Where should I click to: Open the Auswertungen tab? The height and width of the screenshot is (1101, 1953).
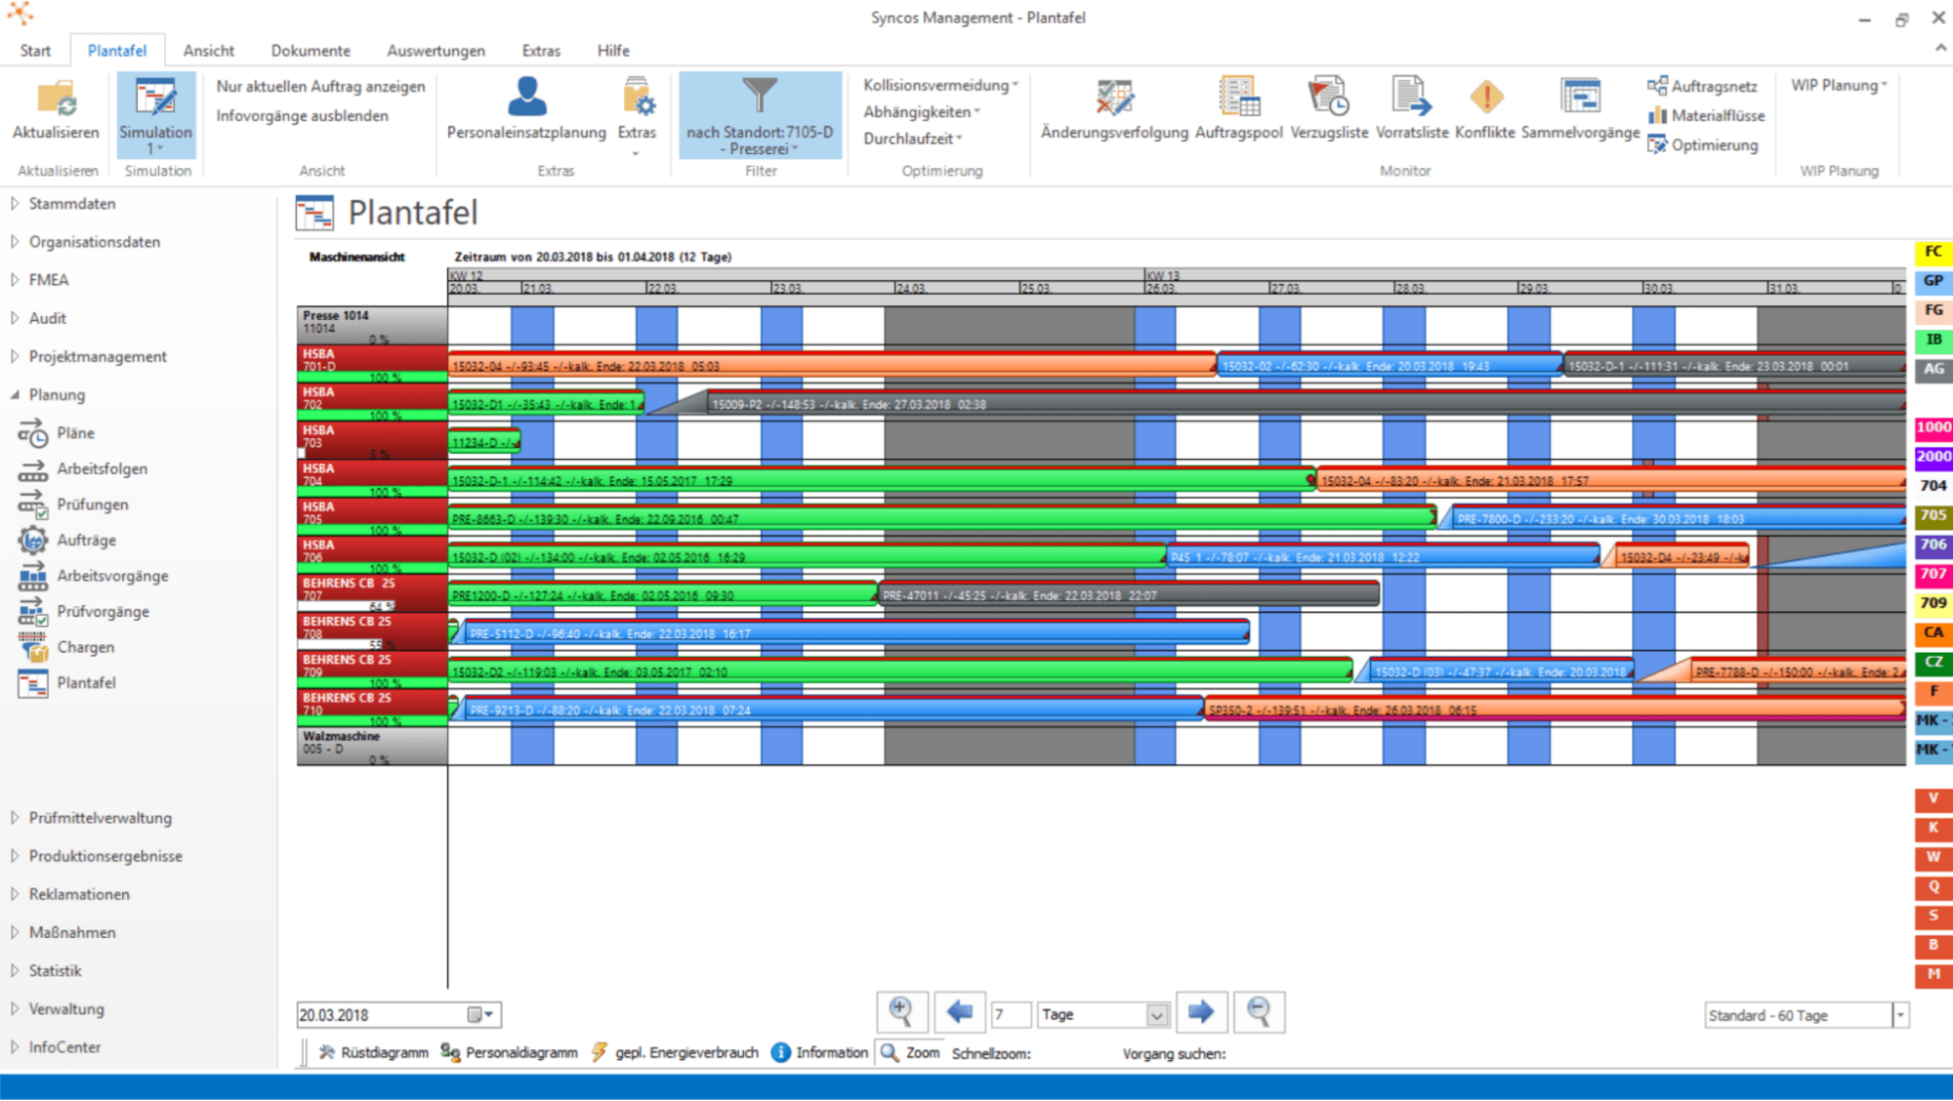pos(436,51)
